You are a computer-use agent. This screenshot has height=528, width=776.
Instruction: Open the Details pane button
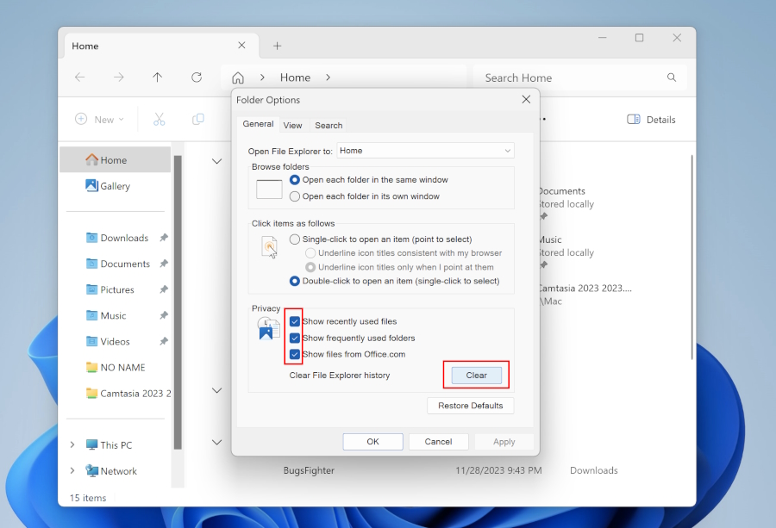(x=651, y=120)
